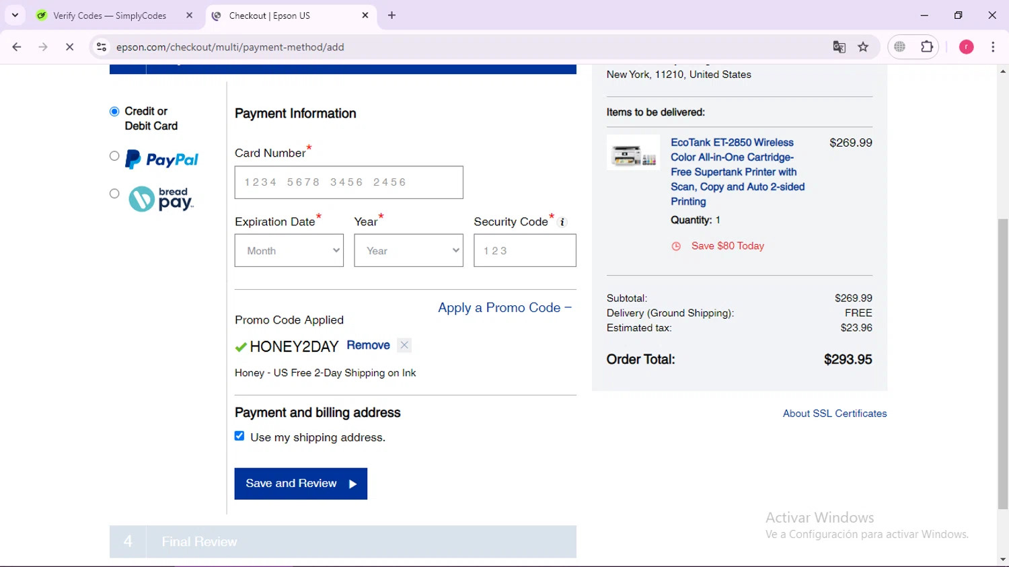Screen dimensions: 1009x567
Task: Click the Order Total $293.95 amount
Action: [848, 360]
